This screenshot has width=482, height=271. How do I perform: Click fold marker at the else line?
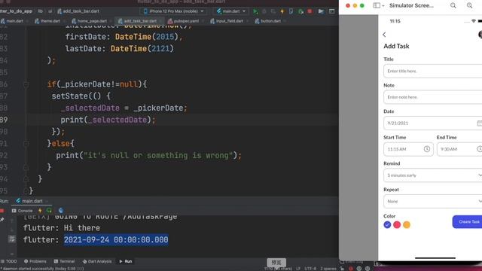coord(26,144)
